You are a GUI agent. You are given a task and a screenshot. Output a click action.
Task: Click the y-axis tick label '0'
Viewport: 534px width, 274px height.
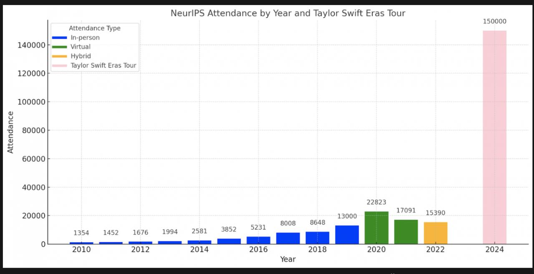[x=43, y=244]
